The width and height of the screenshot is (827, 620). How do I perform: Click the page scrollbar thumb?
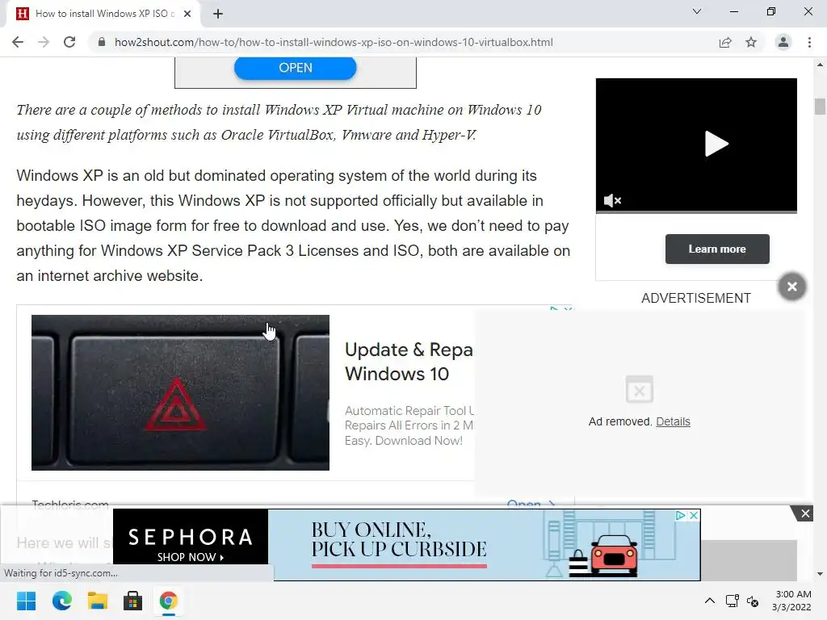(x=820, y=106)
